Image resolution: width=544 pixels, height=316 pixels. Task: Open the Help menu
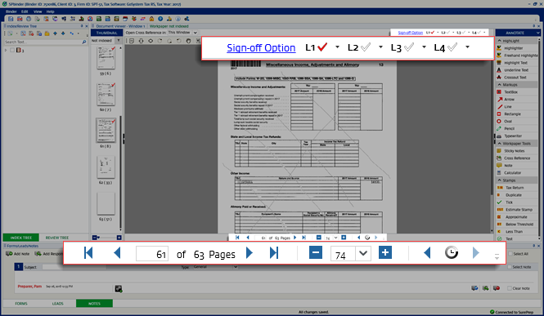tap(50, 11)
